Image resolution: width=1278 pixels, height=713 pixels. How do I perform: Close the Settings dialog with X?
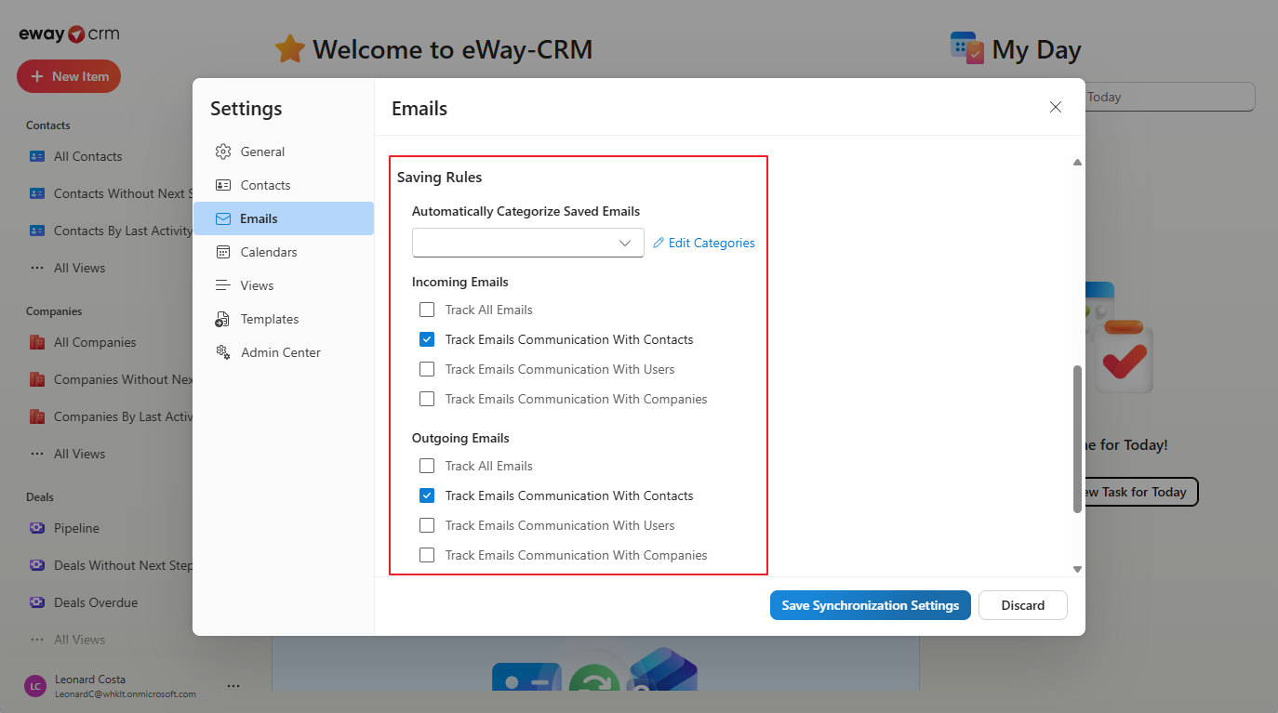tap(1056, 107)
